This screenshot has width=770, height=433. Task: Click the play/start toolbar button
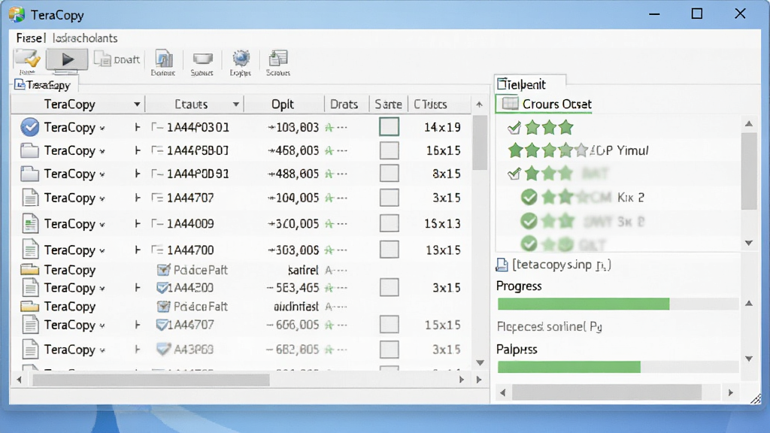click(x=67, y=59)
